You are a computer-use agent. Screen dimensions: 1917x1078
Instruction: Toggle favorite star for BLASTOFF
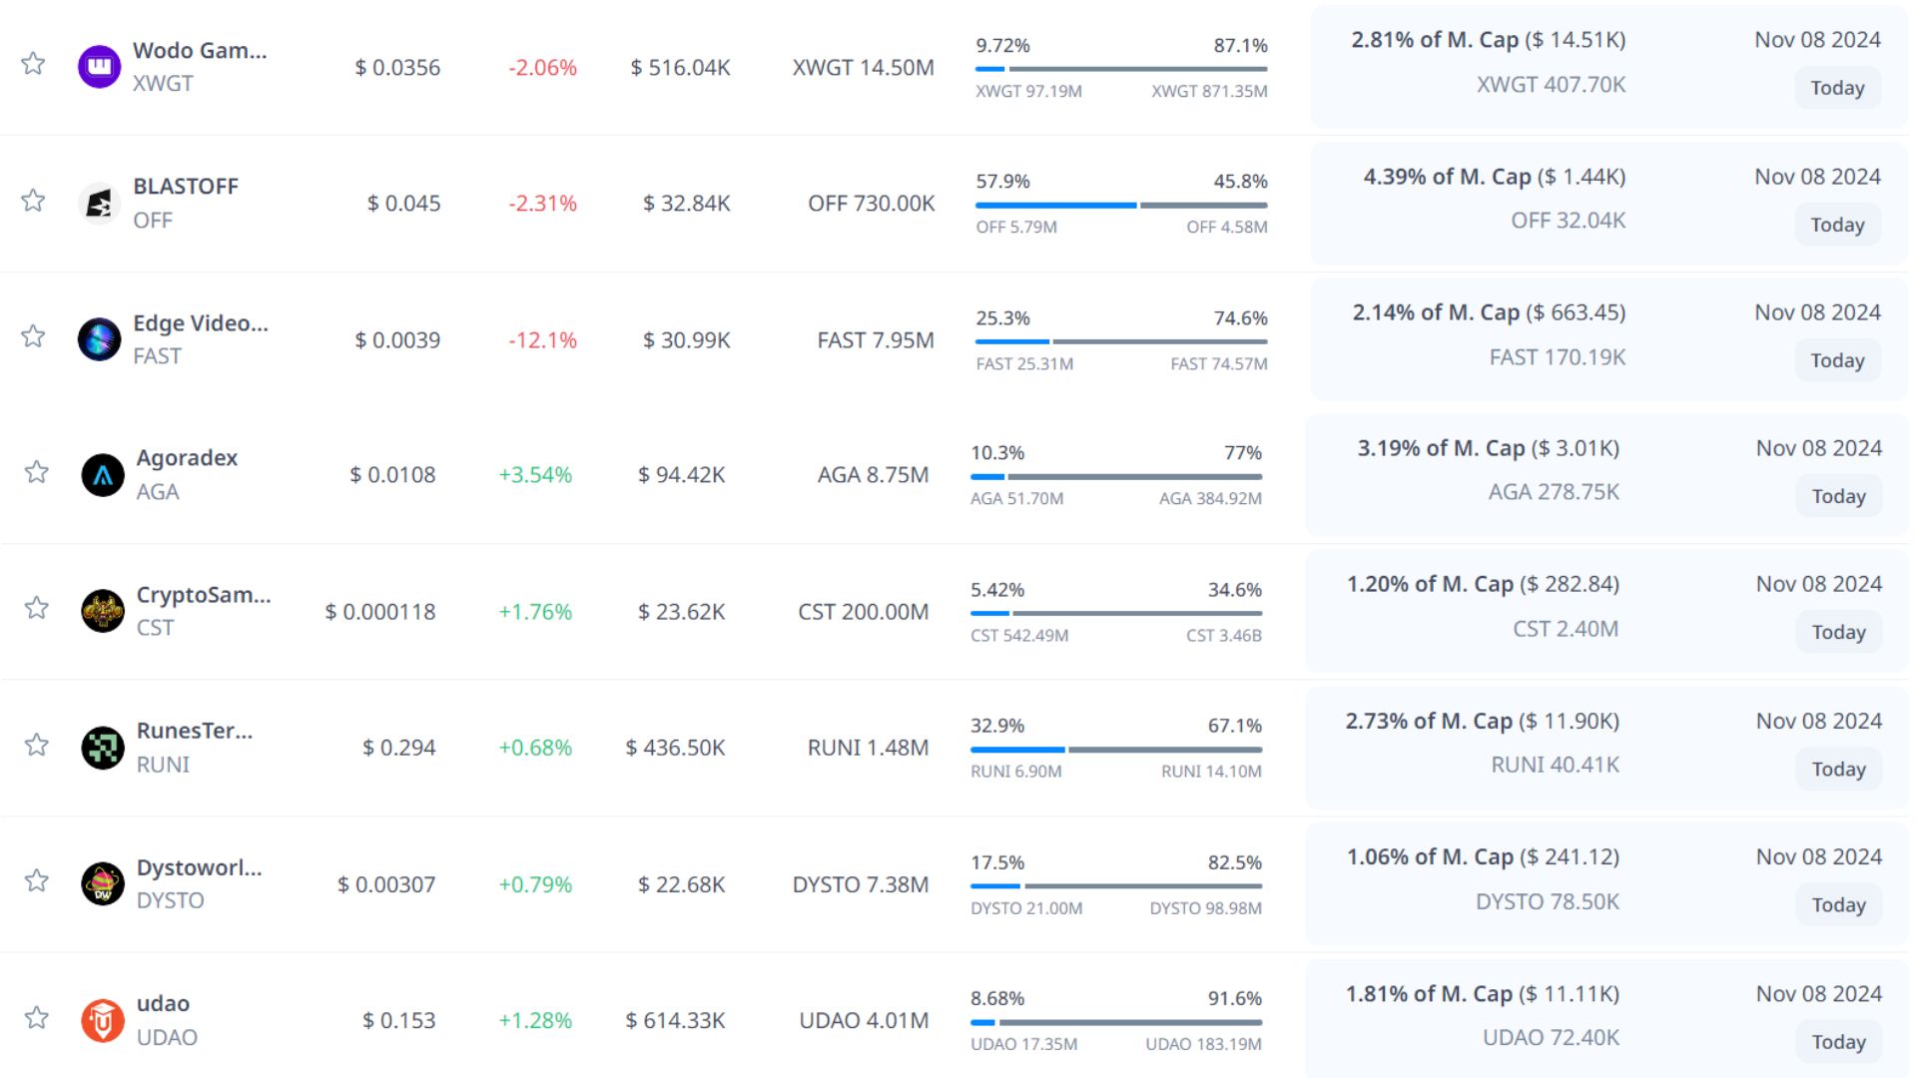click(x=33, y=201)
